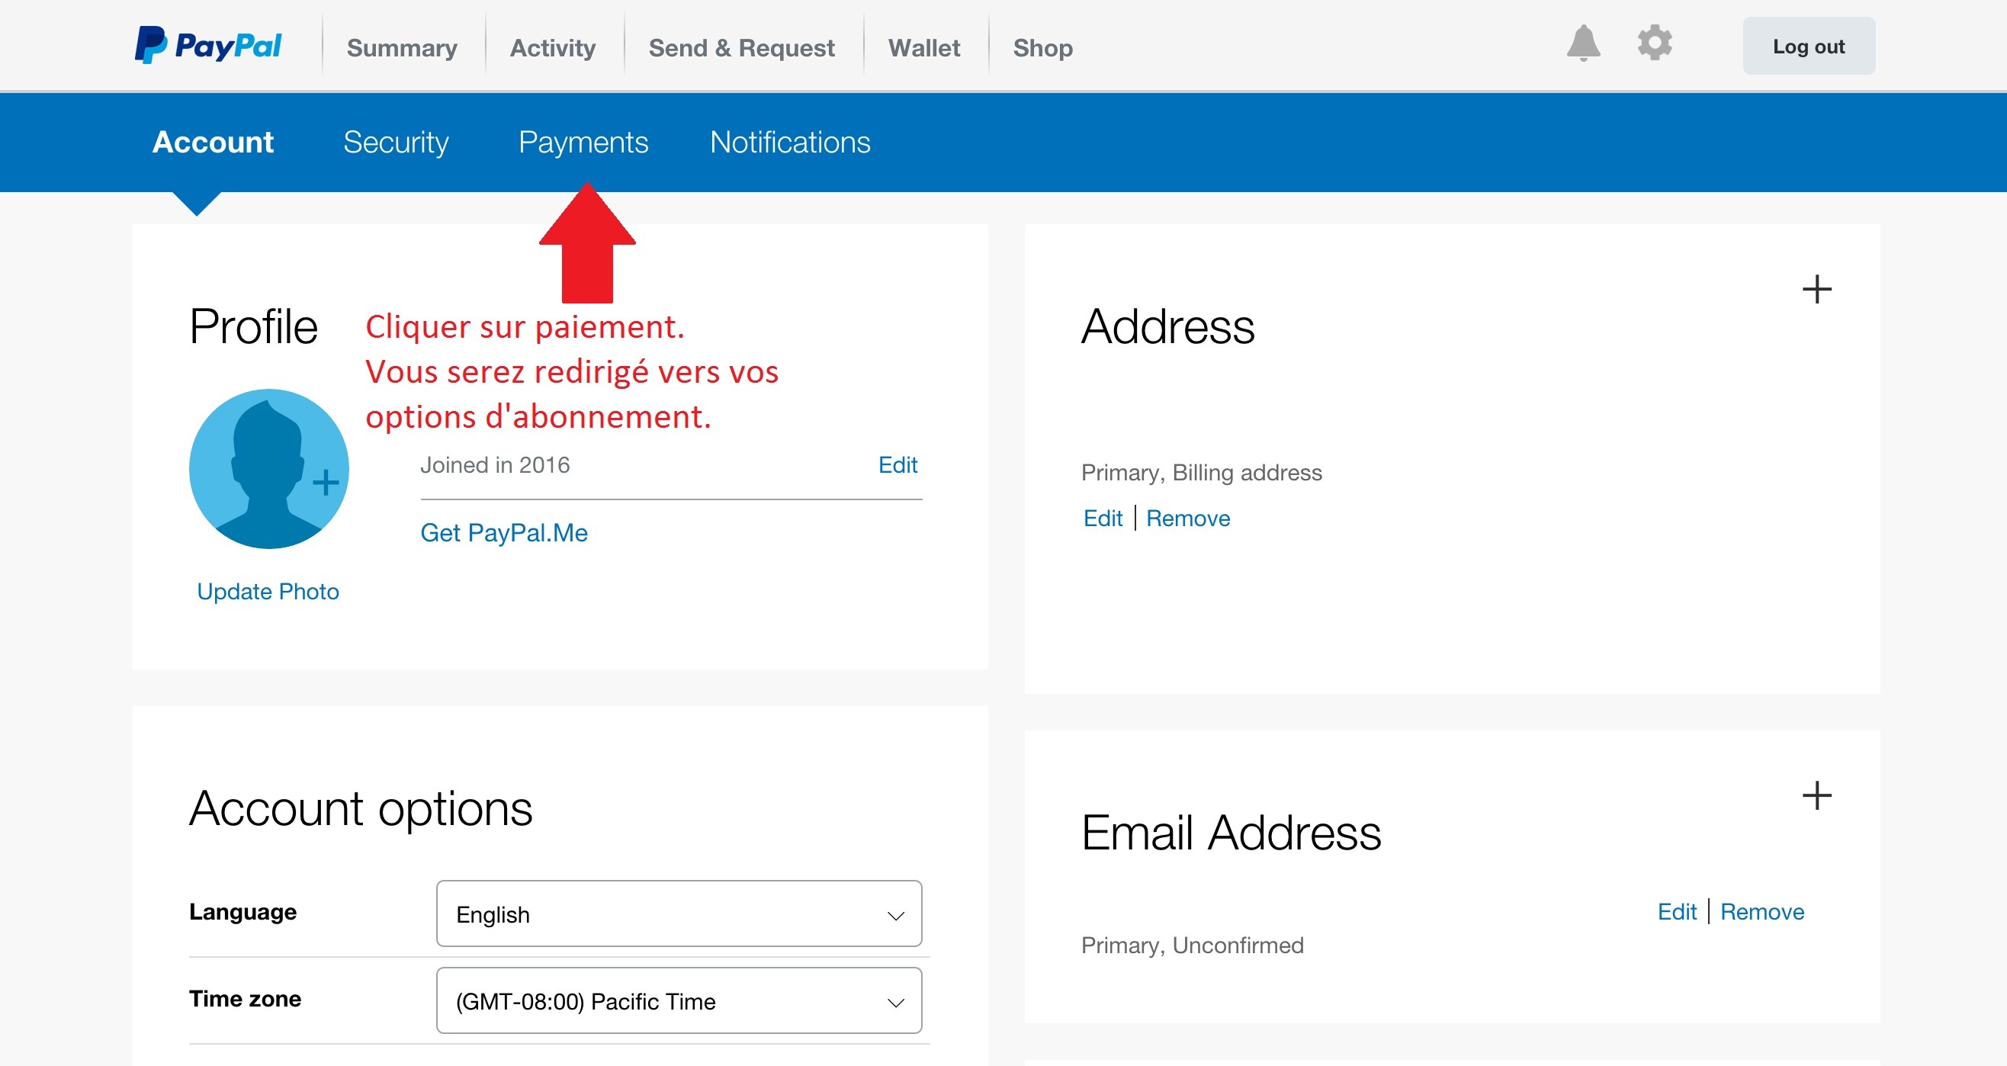Open the Language dropdown showing English
This screenshot has height=1066, width=2007.
click(679, 913)
